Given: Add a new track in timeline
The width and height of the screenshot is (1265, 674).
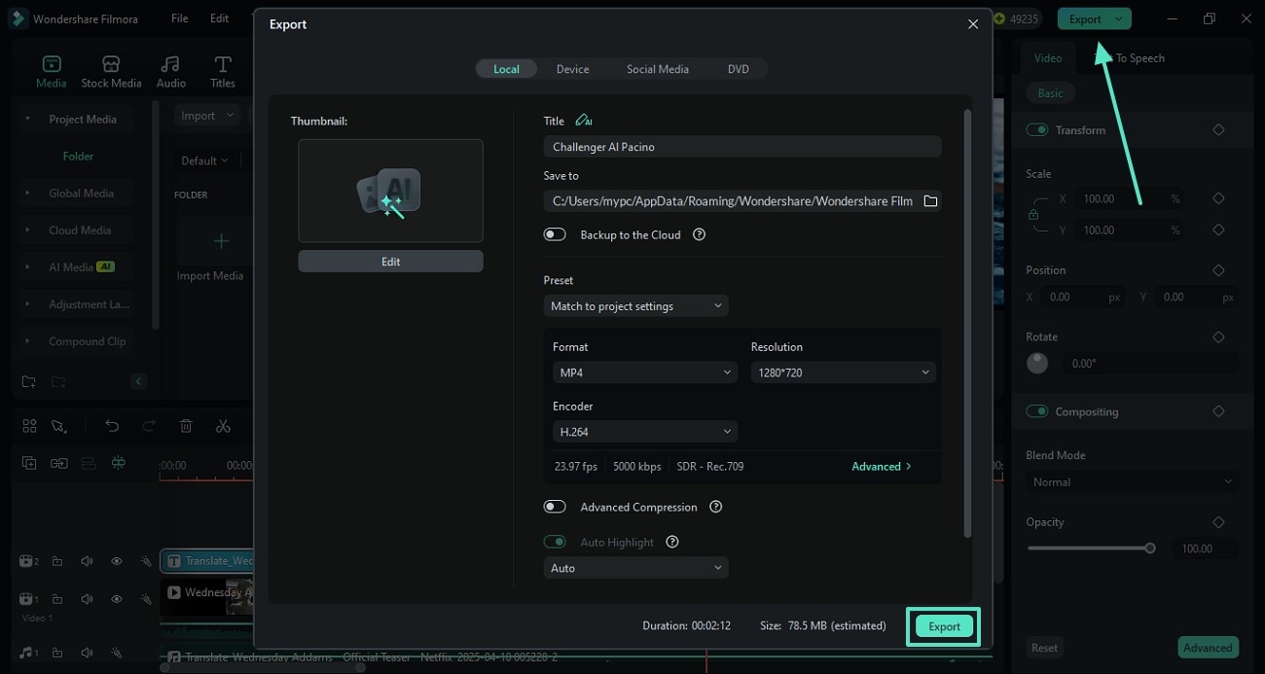Looking at the screenshot, I should tap(29, 463).
